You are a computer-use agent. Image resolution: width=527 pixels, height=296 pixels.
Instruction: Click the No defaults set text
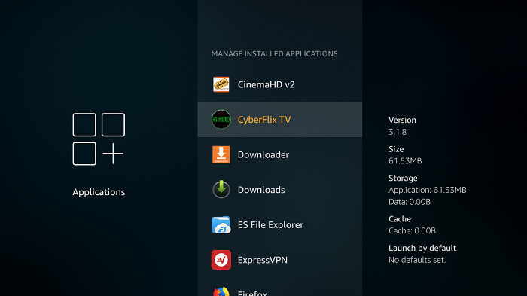point(417,260)
